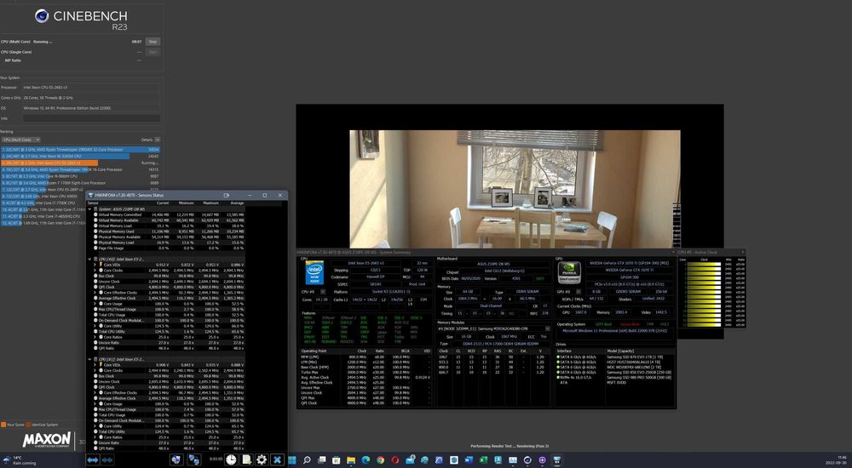Image resolution: width=852 pixels, height=468 pixels.
Task: Click the rendered kitchen image in Cinebench
Action: [515, 189]
